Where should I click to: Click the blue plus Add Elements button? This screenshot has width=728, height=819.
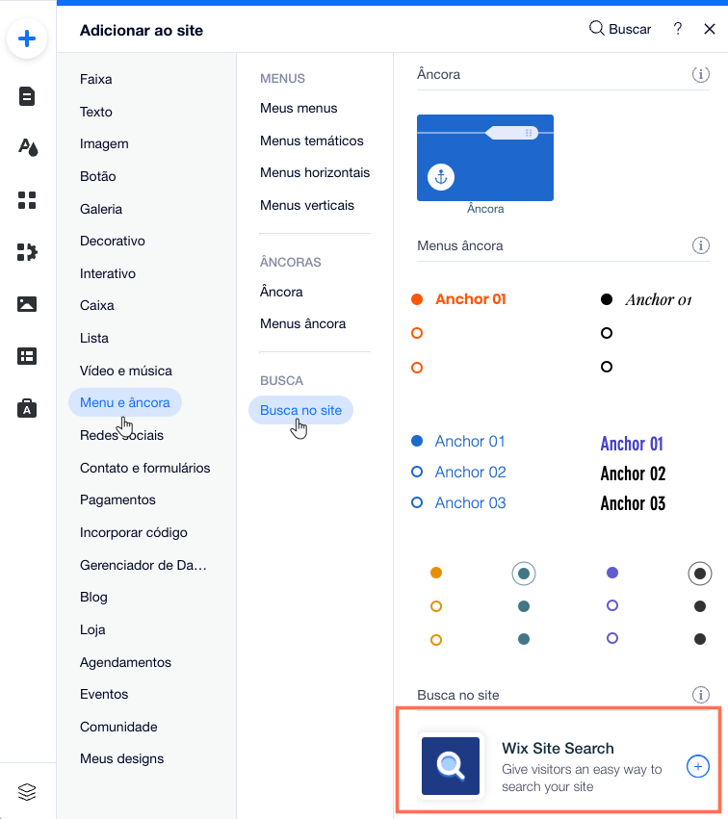27,39
